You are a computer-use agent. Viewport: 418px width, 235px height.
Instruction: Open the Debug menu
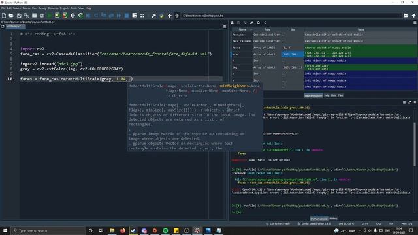click(42, 8)
